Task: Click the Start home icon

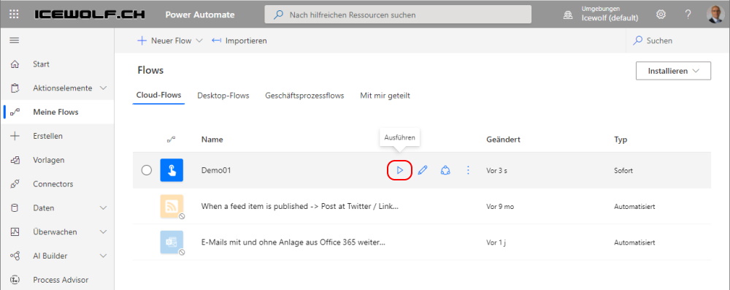Action: 15,64
